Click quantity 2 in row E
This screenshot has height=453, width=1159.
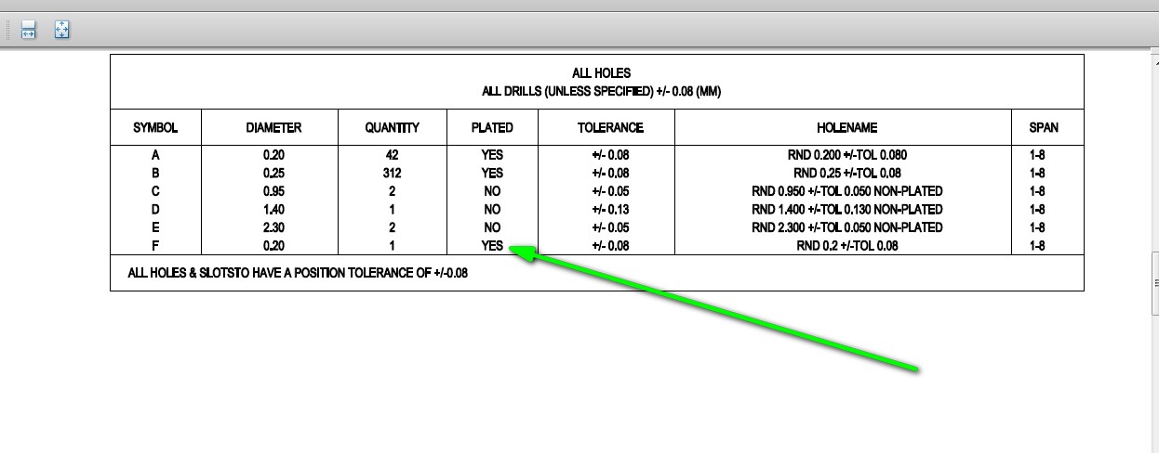[392, 227]
